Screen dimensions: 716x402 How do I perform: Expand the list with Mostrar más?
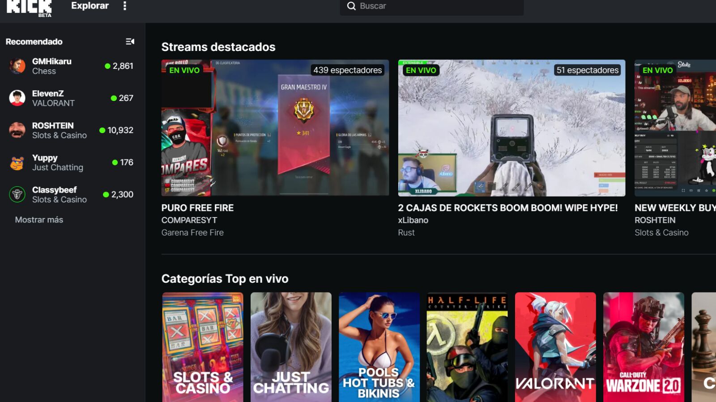click(x=39, y=220)
